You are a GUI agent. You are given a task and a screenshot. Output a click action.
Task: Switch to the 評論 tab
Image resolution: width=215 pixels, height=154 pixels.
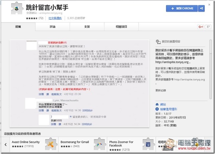[x=53, y=27]
